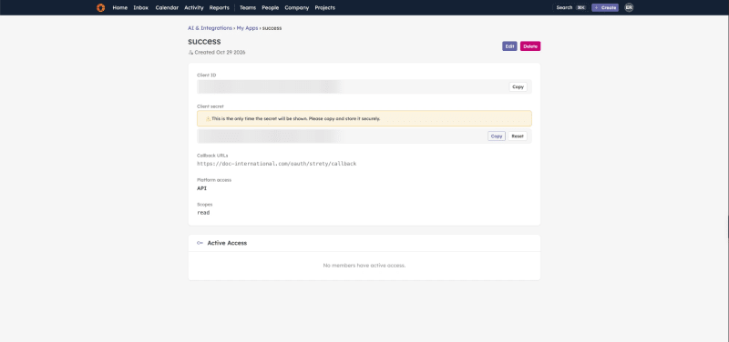Click 'No members have active access.' text
729x342 pixels.
[x=364, y=266]
